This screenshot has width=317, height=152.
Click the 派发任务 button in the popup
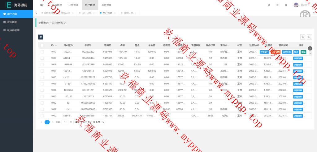(287, 52)
